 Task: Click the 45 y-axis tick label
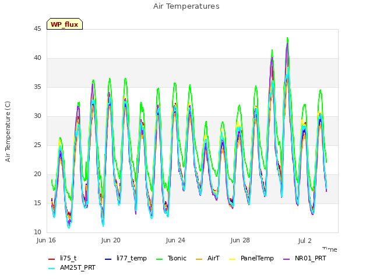(x=37, y=29)
